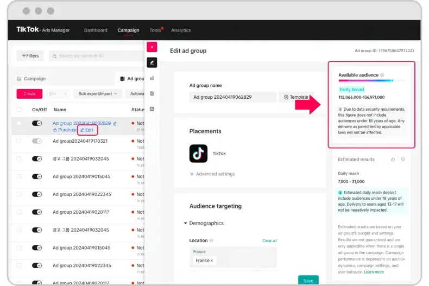
Task: Click the Edit link under the ad group
Action: click(87, 130)
